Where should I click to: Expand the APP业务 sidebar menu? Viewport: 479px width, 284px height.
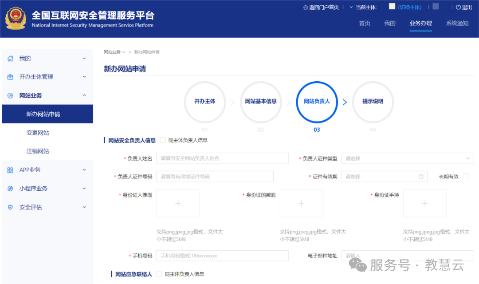pyautogui.click(x=84, y=170)
